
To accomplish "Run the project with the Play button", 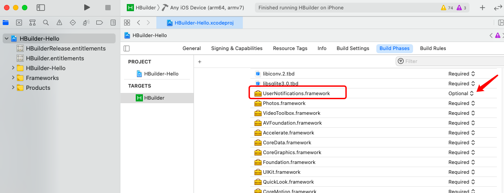I will click(x=87, y=8).
